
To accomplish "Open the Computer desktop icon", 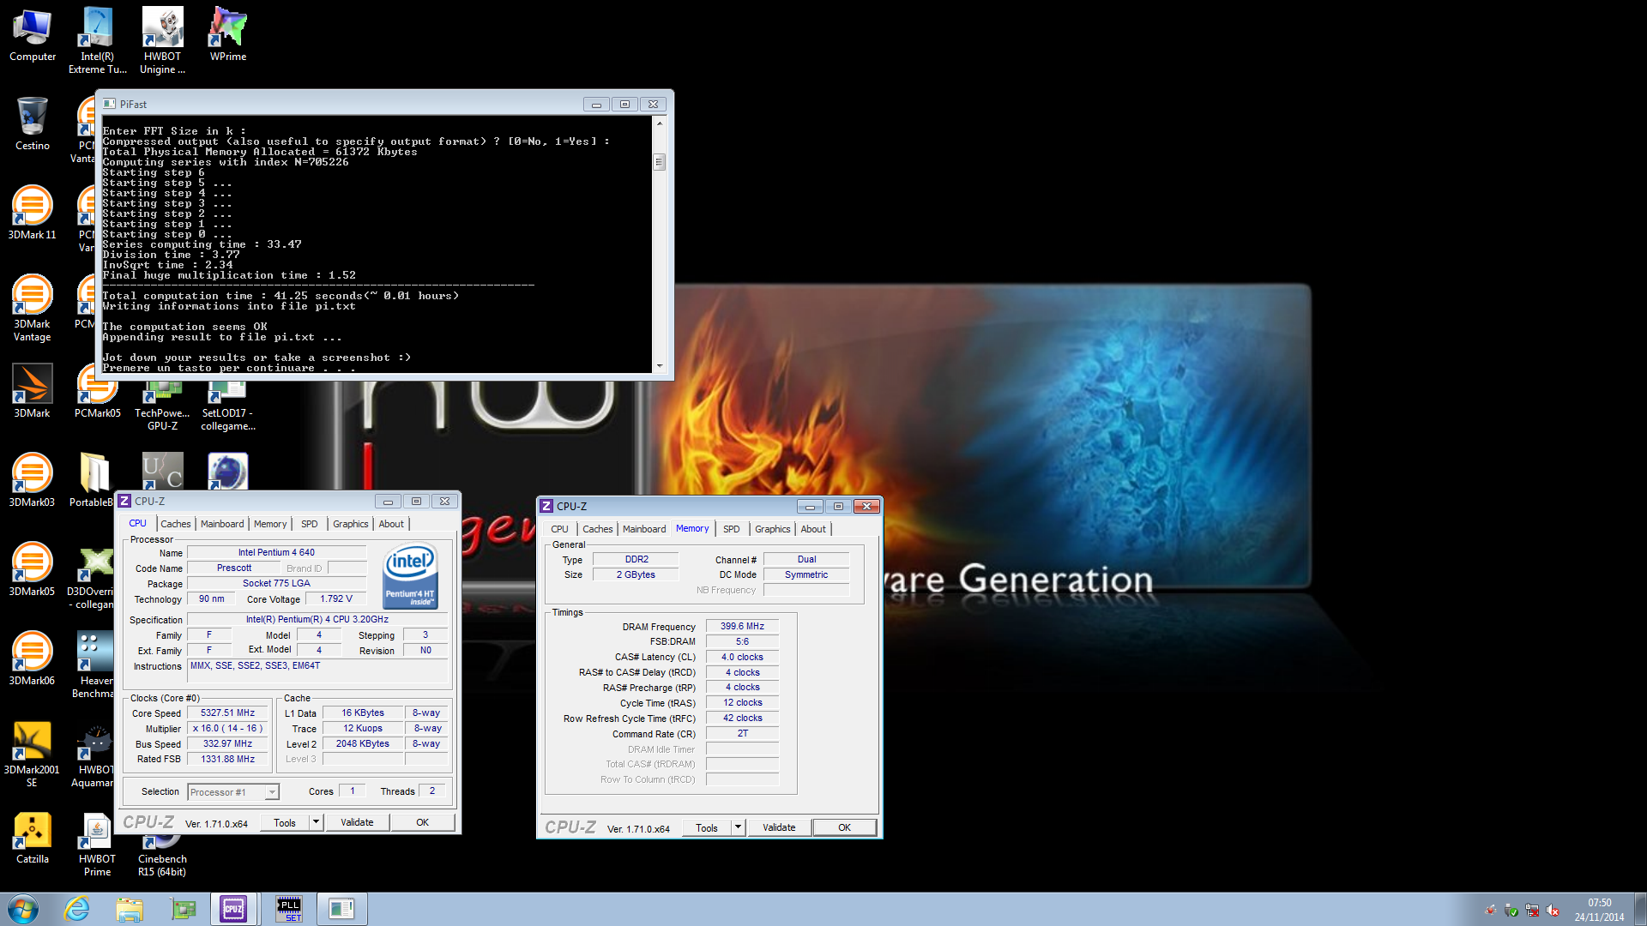I will coord(33,36).
